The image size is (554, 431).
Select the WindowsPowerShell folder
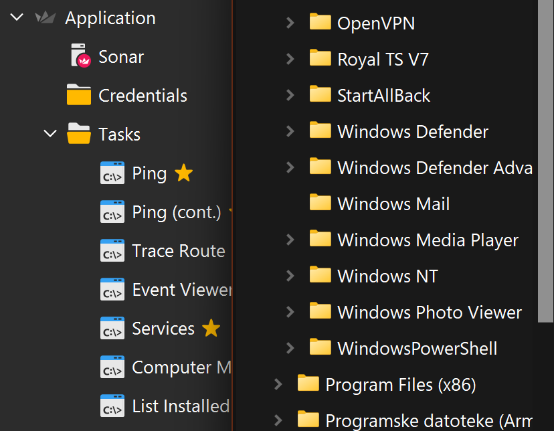(x=417, y=348)
